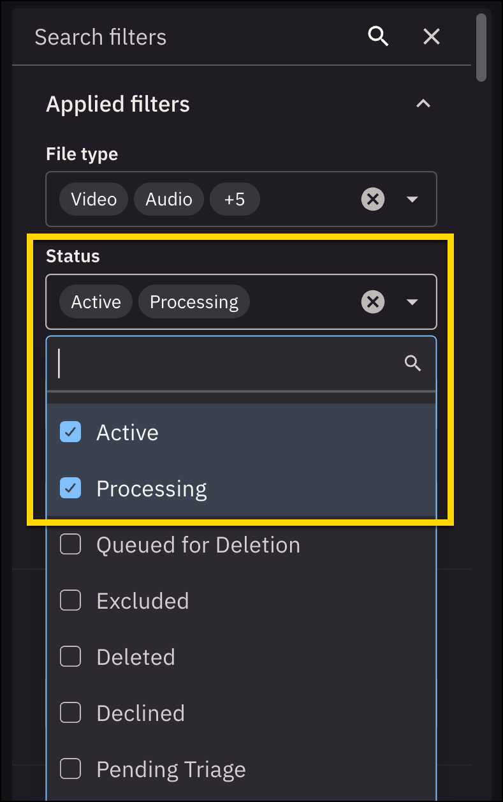Click the Processing chip in the Status field

(194, 301)
